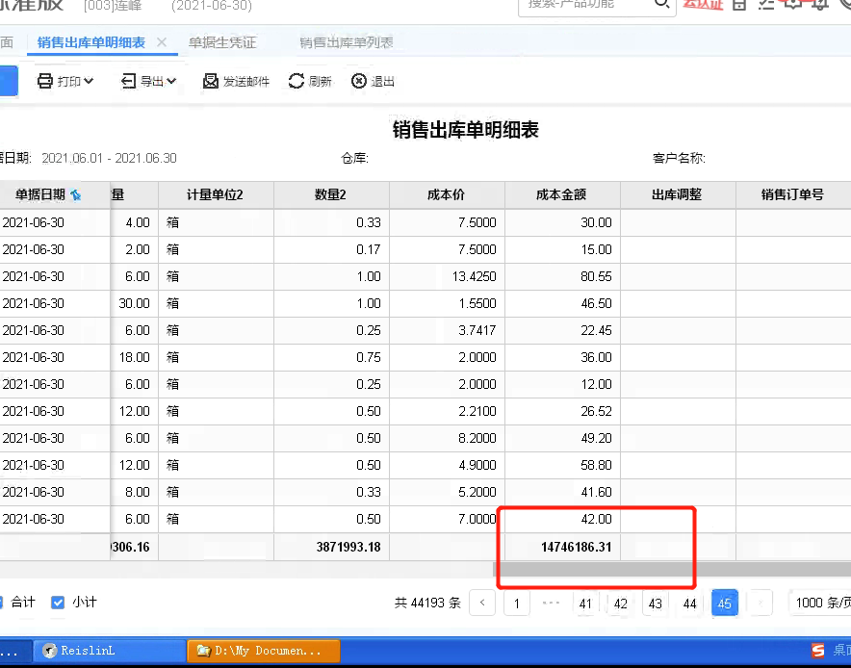Select the quantity cell 8.00
The image size is (851, 668).
coord(134,492)
